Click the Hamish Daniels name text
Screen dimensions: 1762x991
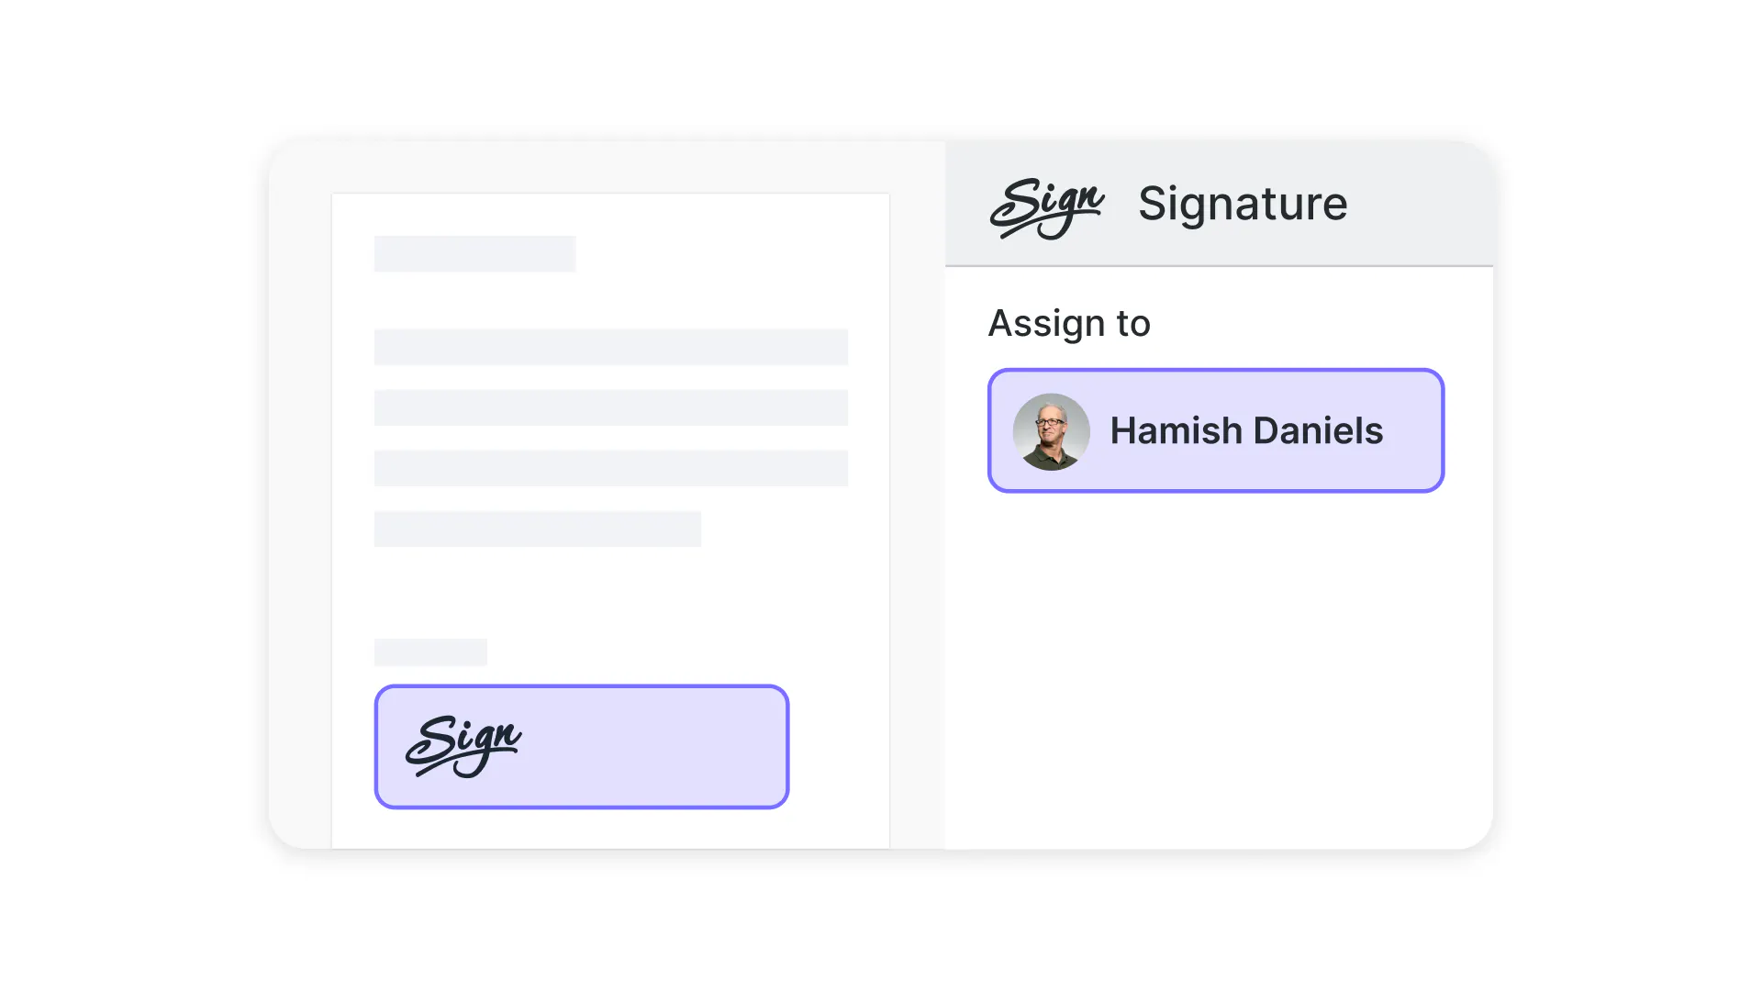[x=1245, y=431]
